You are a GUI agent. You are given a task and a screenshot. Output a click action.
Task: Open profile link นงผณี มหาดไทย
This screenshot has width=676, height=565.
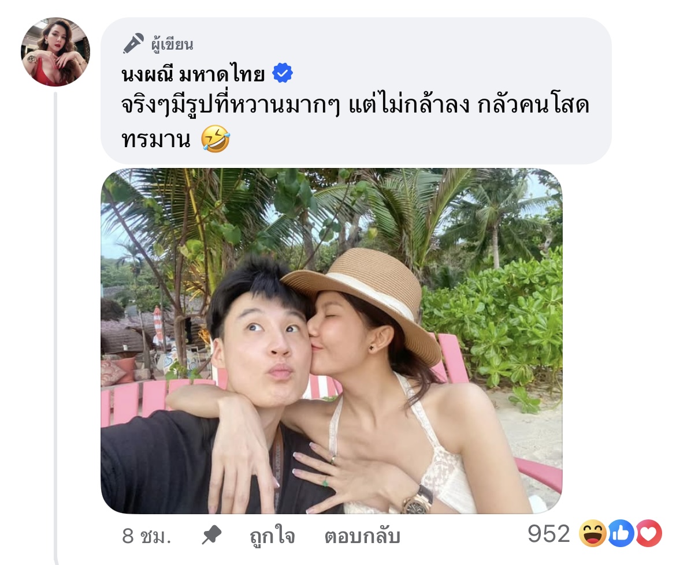193,74
